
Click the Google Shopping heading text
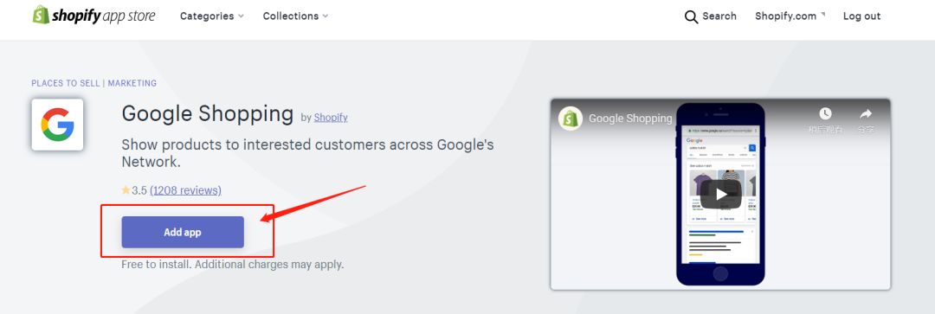tap(208, 113)
